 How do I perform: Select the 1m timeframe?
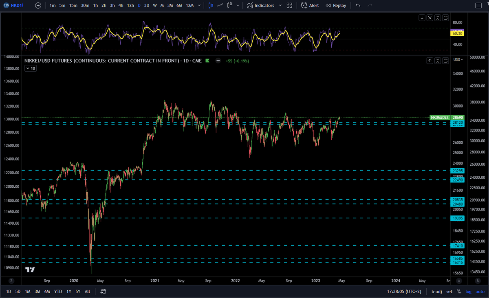[x=53, y=5]
